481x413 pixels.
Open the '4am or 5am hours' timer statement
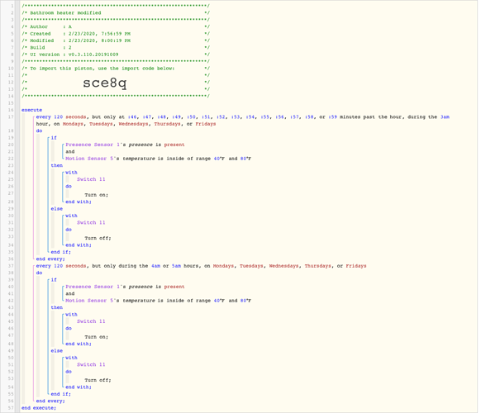pyautogui.click(x=201, y=266)
